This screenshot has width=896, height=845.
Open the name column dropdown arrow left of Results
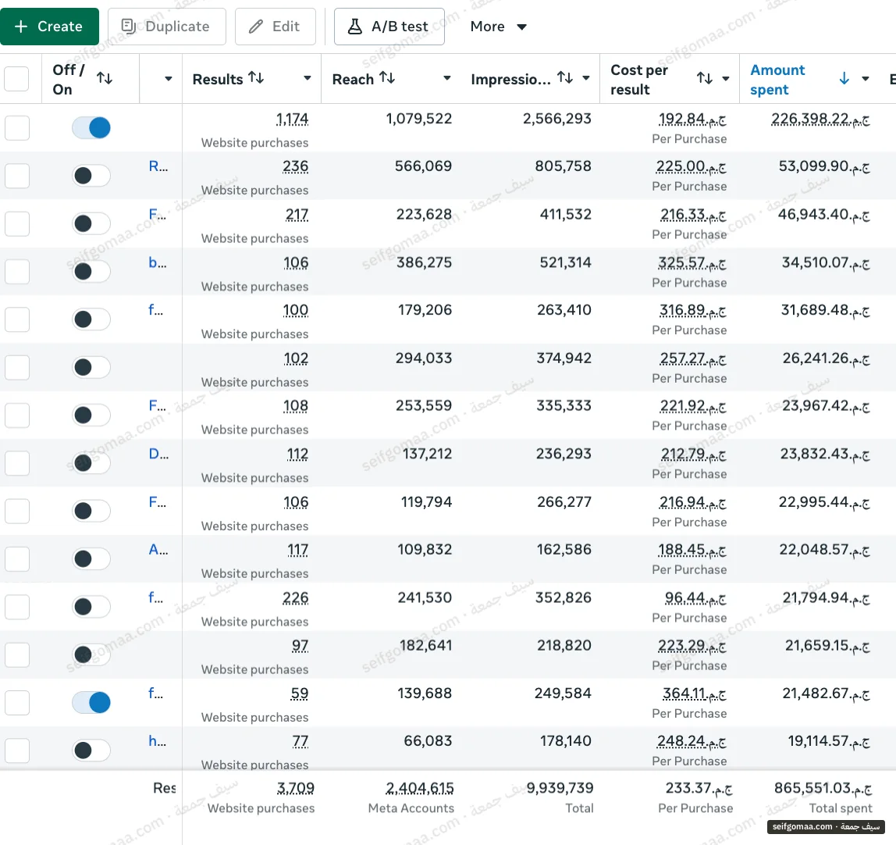(168, 79)
